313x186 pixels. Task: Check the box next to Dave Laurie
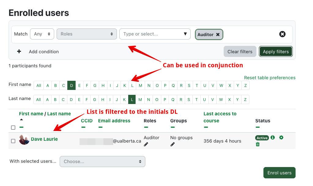click(x=13, y=141)
